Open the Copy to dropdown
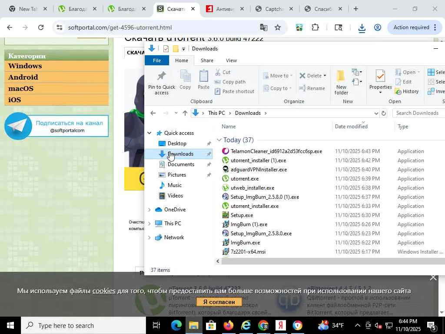The image size is (445, 334). 278,88
